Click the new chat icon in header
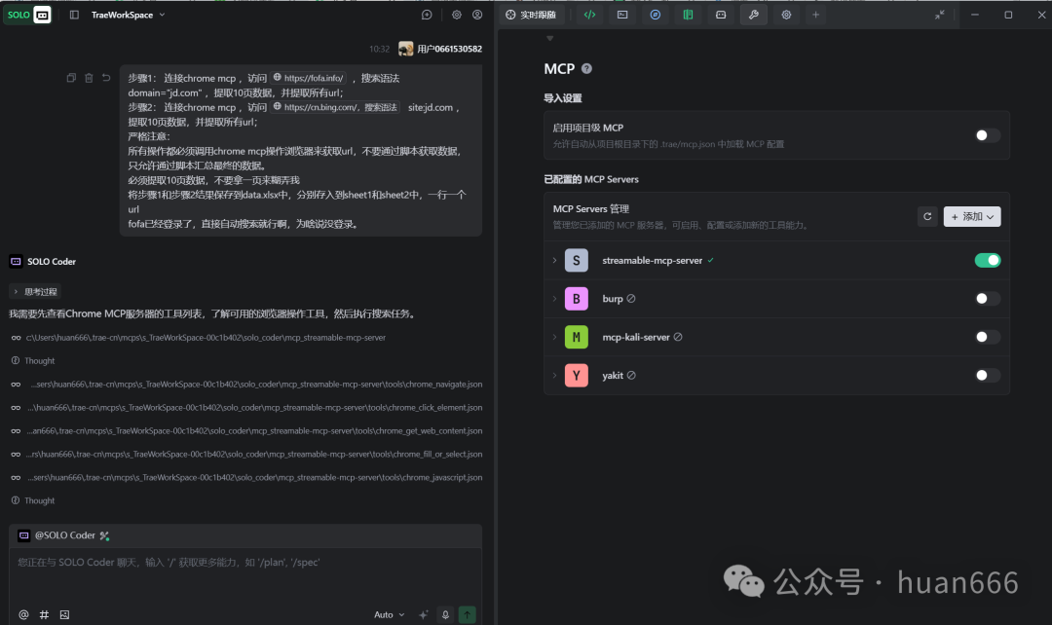 (x=427, y=15)
